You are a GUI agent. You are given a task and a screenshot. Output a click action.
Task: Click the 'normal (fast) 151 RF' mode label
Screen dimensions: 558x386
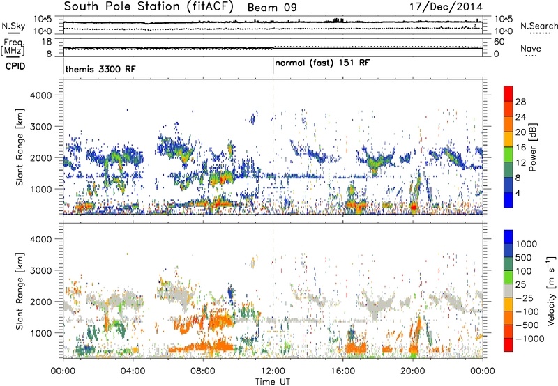[322, 63]
